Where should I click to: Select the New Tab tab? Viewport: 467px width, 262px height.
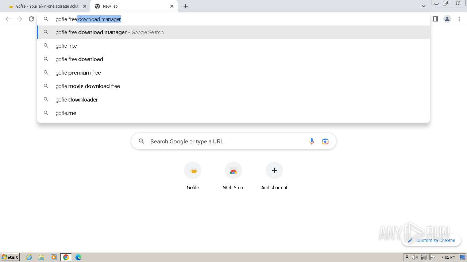[134, 6]
